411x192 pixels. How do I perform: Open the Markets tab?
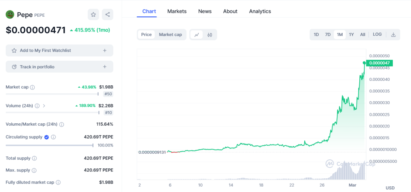click(x=177, y=11)
